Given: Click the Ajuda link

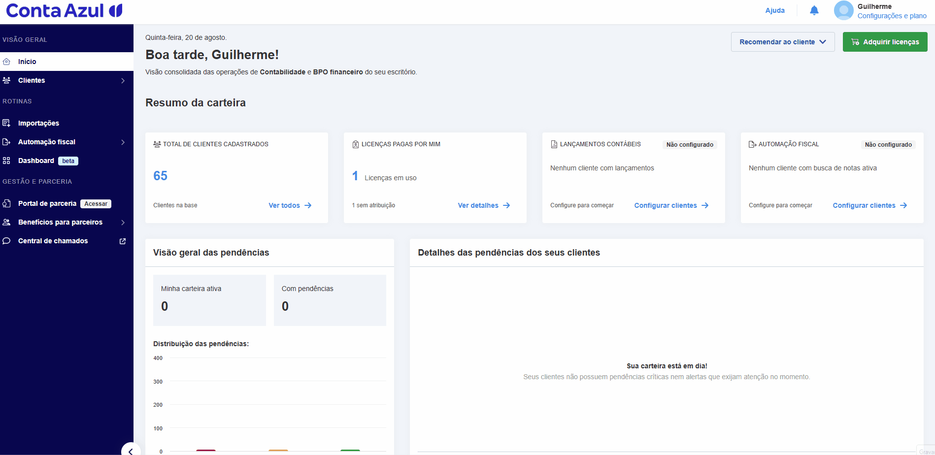Looking at the screenshot, I should click(x=775, y=10).
